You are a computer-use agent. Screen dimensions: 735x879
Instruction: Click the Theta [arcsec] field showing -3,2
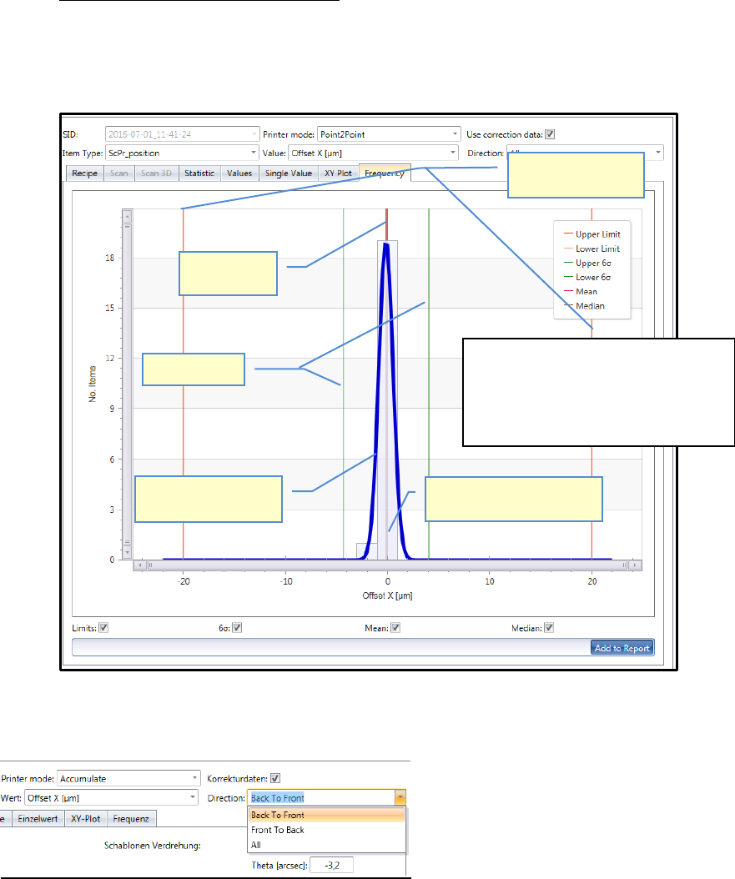point(331,865)
